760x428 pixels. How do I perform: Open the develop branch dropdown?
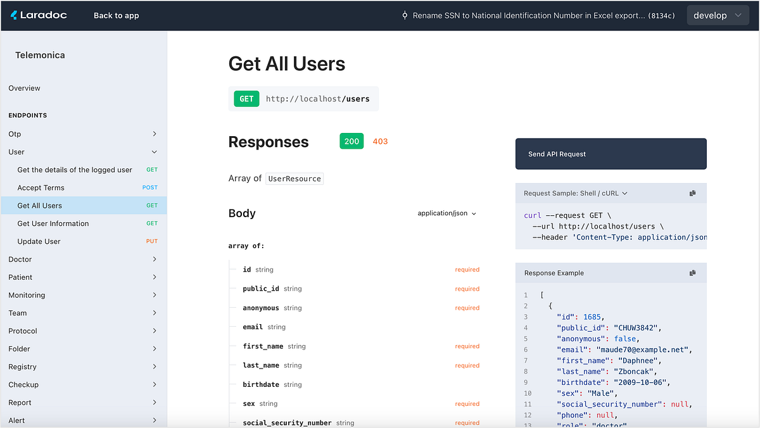tap(718, 15)
